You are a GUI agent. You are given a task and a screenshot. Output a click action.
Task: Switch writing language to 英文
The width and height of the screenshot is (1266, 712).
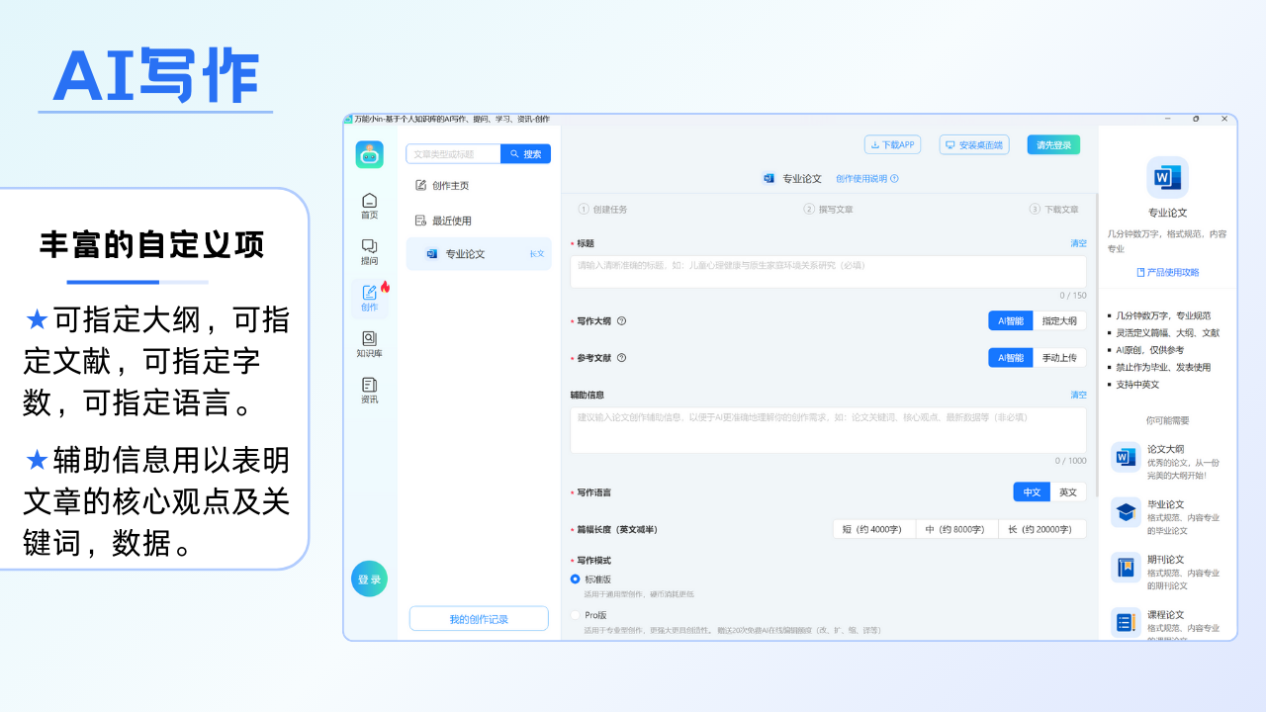coord(1068,491)
